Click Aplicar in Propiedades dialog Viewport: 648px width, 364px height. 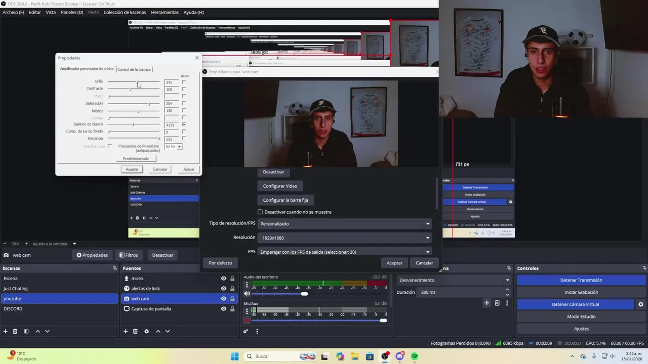point(188,169)
